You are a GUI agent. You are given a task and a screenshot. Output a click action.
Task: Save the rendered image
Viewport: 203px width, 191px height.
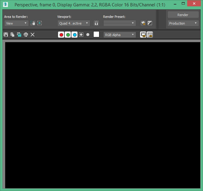click(x=6, y=35)
